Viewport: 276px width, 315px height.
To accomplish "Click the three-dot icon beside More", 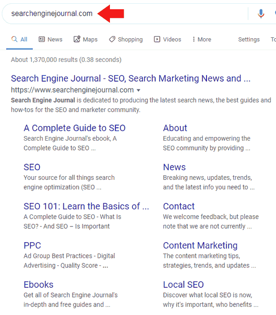I will point(194,39).
